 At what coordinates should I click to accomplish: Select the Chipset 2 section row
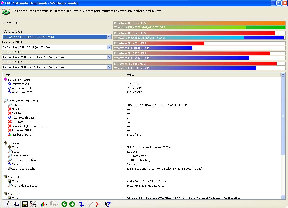(142, 194)
